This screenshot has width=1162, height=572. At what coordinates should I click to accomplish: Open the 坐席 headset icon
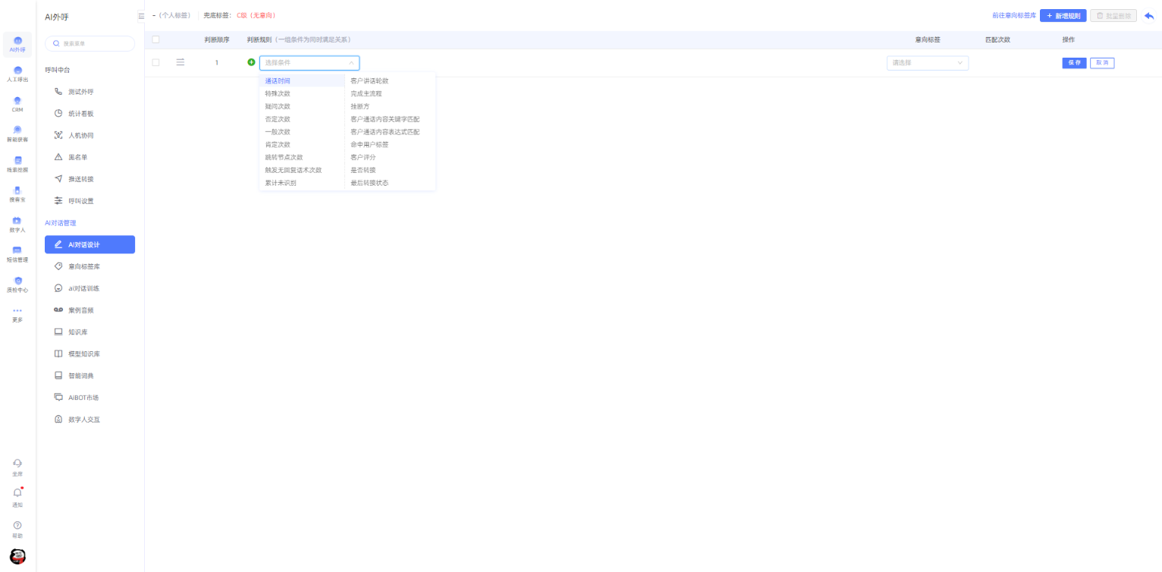(17, 463)
